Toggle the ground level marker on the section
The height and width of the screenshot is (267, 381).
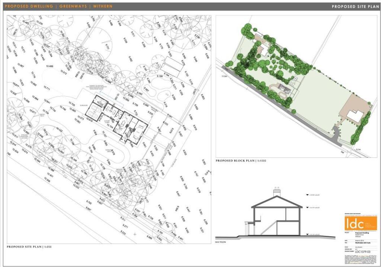[307, 234]
